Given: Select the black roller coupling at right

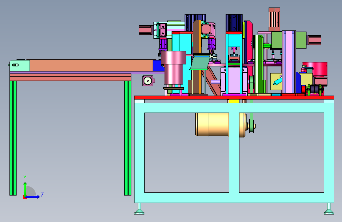Looking at the screenshot, I should click(314, 89).
